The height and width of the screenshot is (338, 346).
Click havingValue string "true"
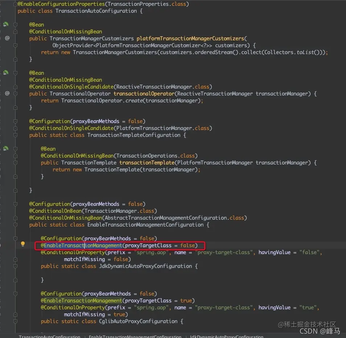pos(308,308)
